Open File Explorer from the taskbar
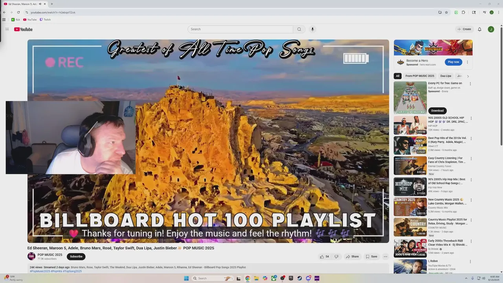503x283 pixels. (x=256, y=278)
